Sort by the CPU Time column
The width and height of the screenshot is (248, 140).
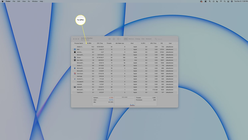[100, 43]
